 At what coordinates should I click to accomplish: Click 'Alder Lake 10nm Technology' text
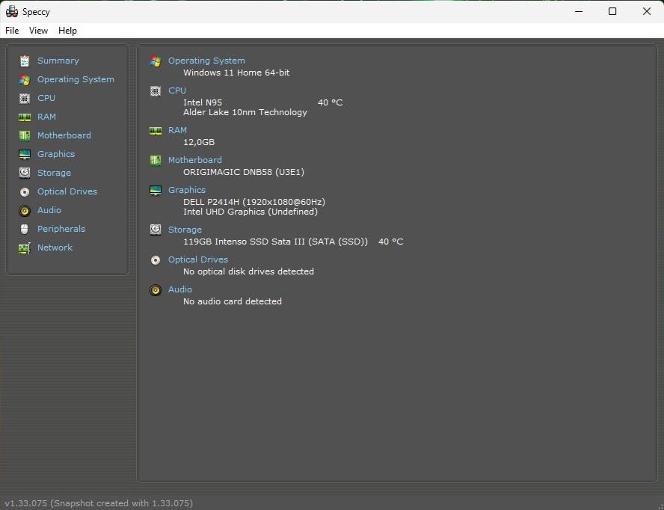245,112
